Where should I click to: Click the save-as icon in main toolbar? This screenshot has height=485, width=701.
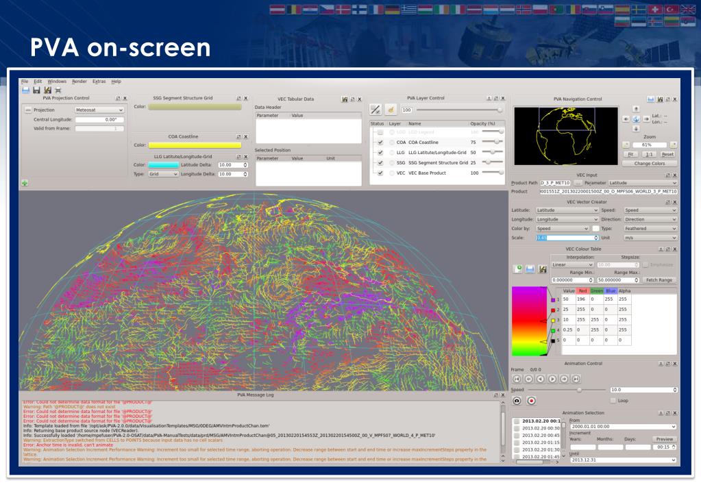(x=47, y=90)
